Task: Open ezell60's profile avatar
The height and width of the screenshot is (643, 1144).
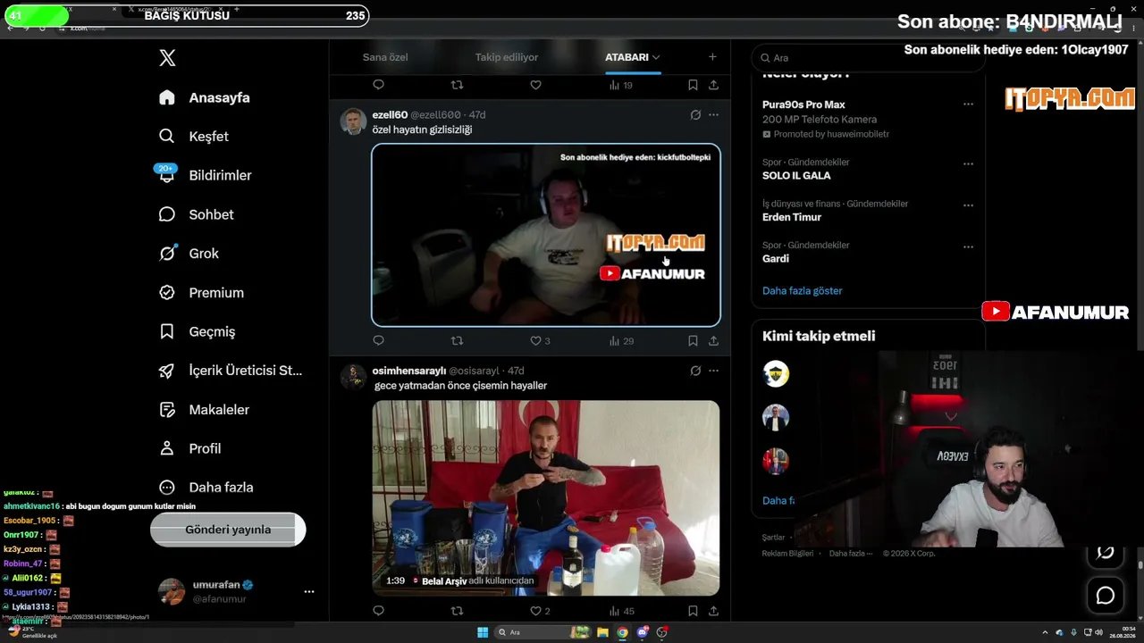Action: [x=353, y=121]
